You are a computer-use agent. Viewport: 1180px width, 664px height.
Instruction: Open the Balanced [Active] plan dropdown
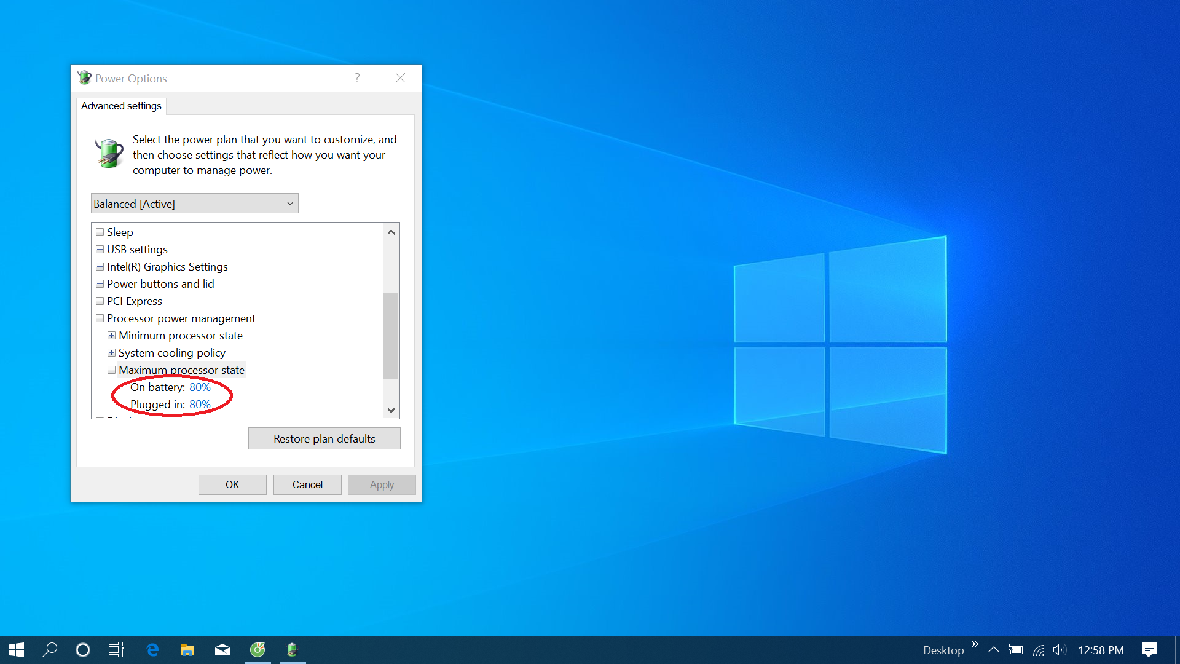(194, 204)
